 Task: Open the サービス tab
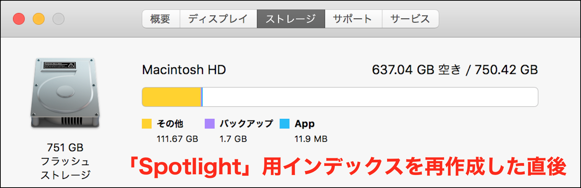pos(410,19)
